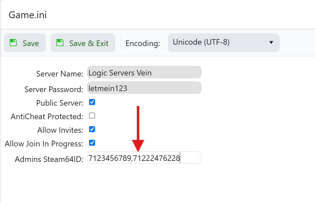Toggle the Public Server checkbox
Viewport: 315px width, 203px height.
[x=92, y=102]
